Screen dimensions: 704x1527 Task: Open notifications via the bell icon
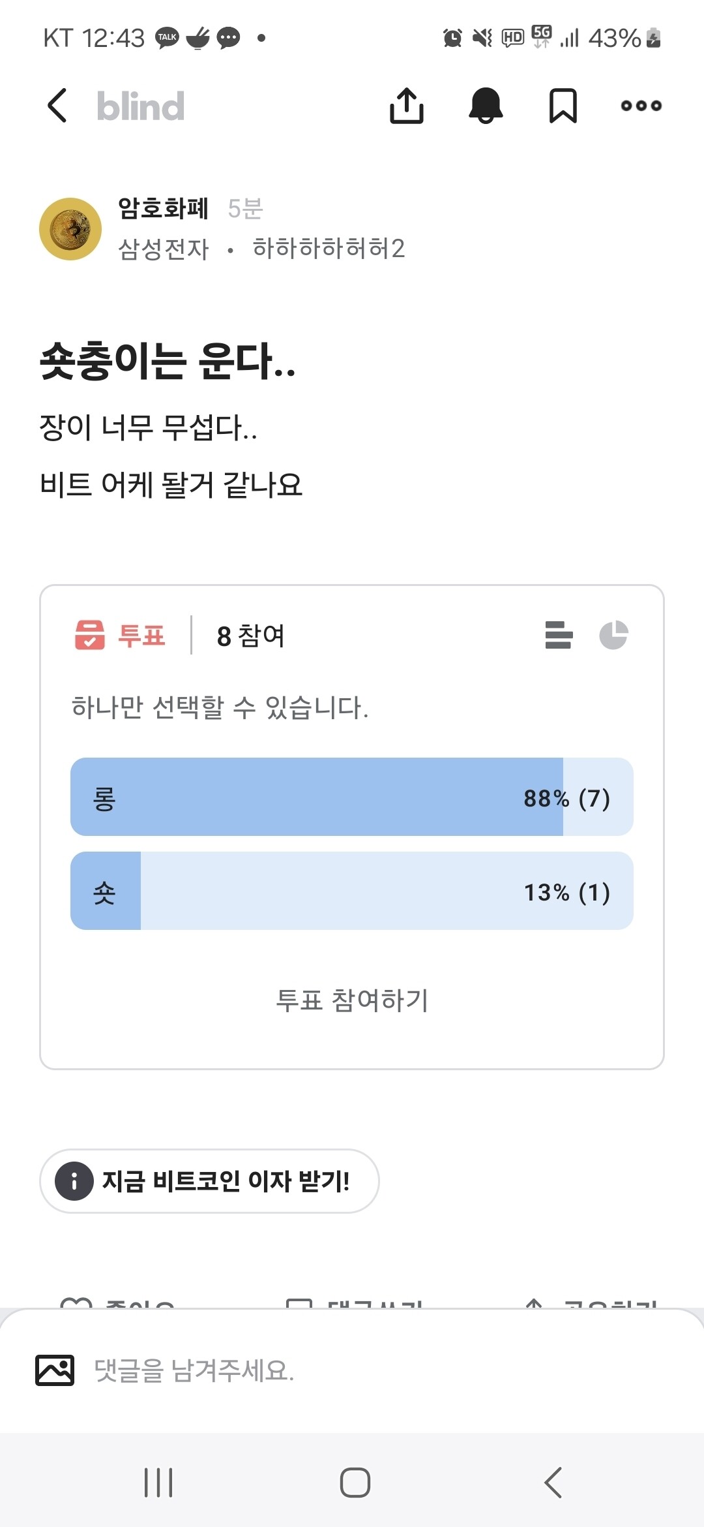click(486, 106)
